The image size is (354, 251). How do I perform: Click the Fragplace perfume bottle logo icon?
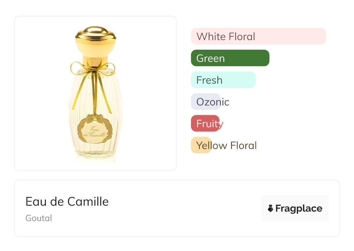pos(271,208)
